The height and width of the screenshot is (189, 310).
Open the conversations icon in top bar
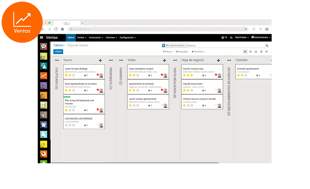tap(231, 38)
